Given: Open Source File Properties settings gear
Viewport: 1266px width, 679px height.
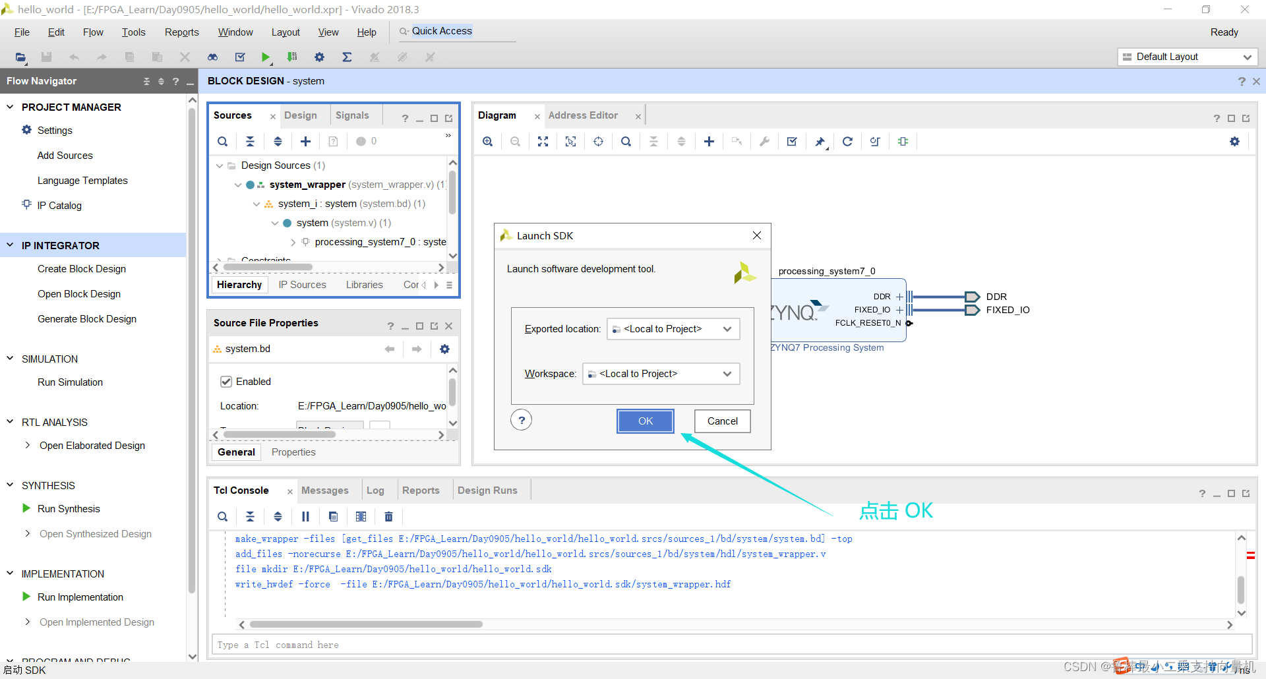Looking at the screenshot, I should [444, 349].
